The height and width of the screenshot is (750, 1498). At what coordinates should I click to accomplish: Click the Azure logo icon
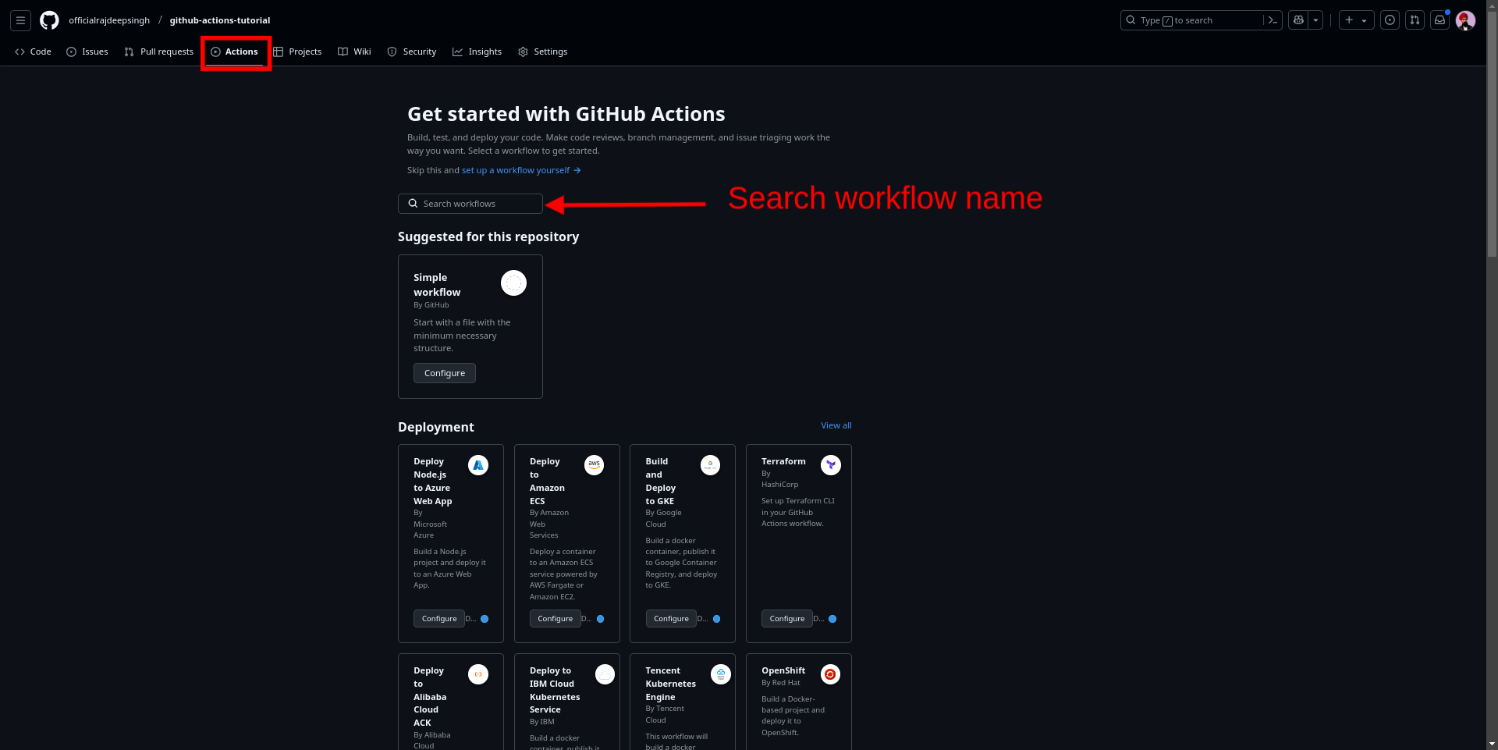(478, 465)
